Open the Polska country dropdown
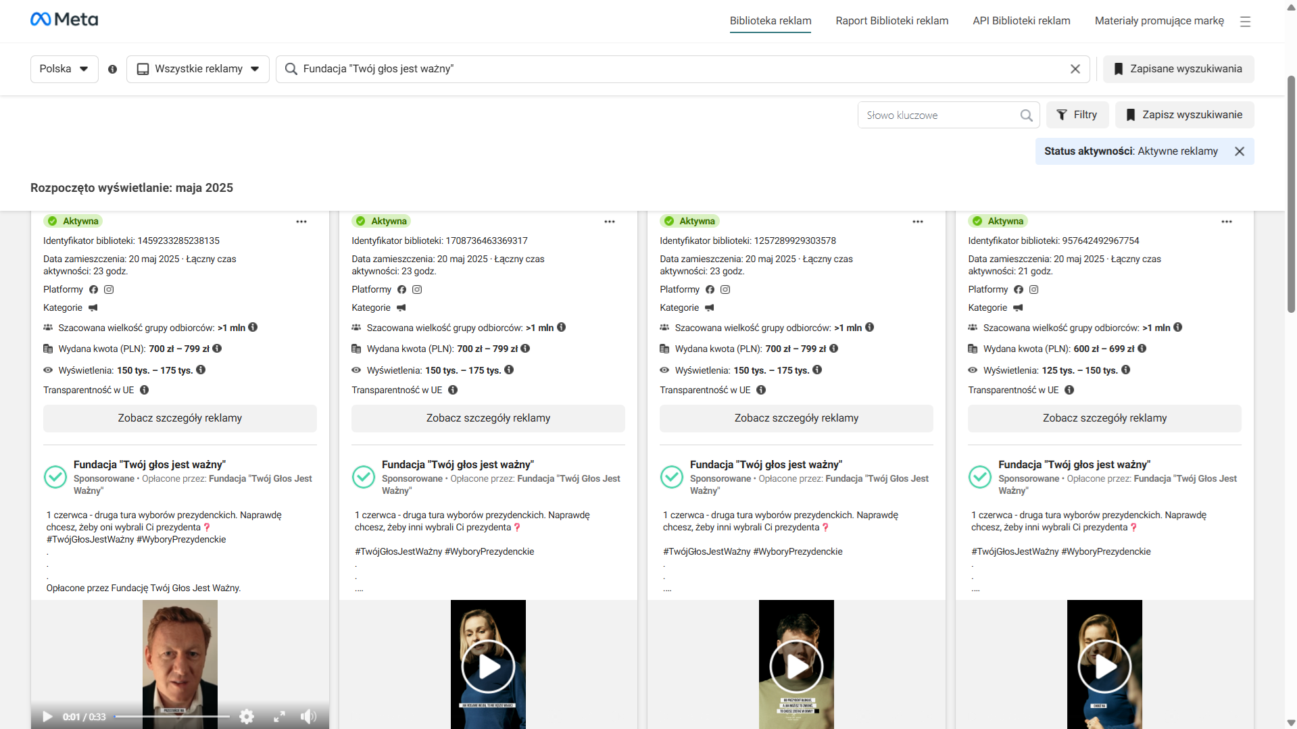The image size is (1297, 729). coord(64,69)
